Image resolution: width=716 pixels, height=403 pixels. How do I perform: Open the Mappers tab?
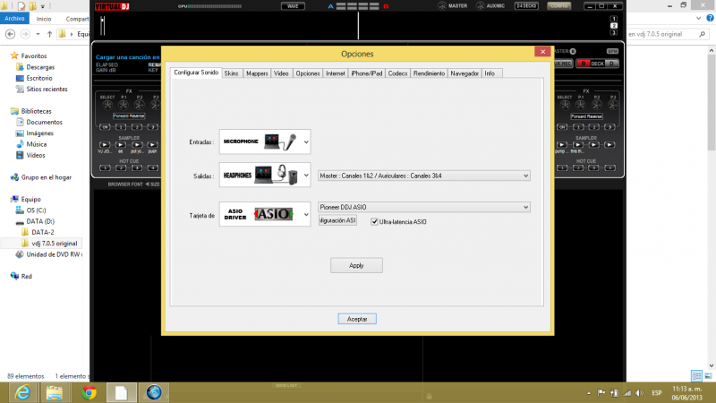pos(257,73)
